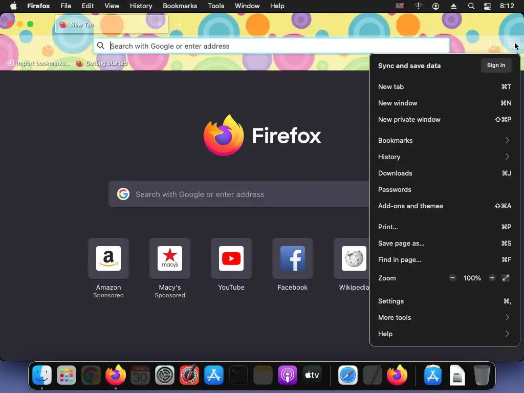This screenshot has width=524, height=393.
Task: Open a new tab with the plus button
Action: pos(180,24)
